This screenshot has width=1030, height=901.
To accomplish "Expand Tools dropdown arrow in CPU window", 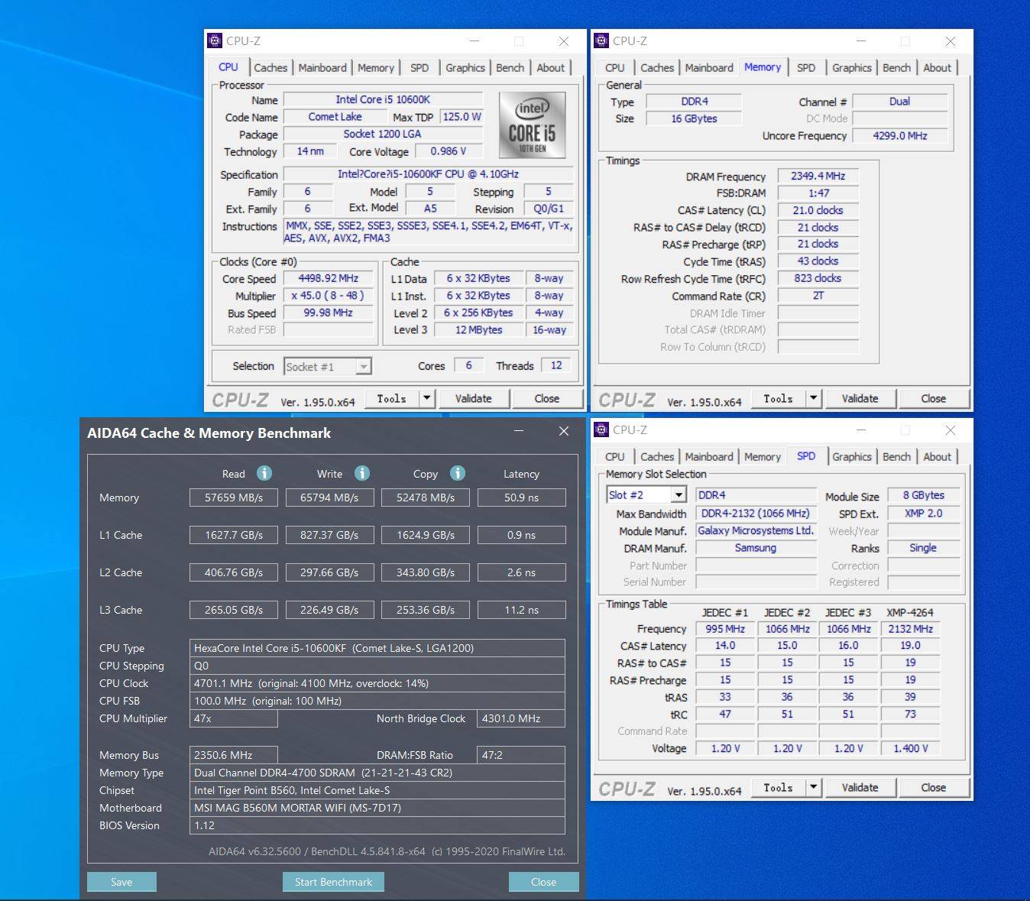I will [x=427, y=398].
